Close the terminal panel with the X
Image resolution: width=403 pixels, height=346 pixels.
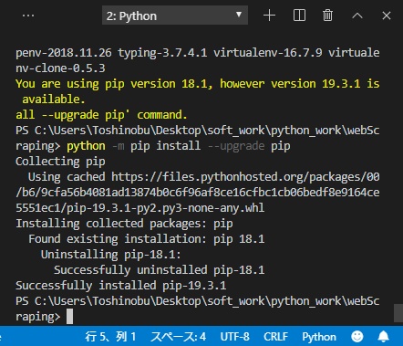[x=387, y=16]
